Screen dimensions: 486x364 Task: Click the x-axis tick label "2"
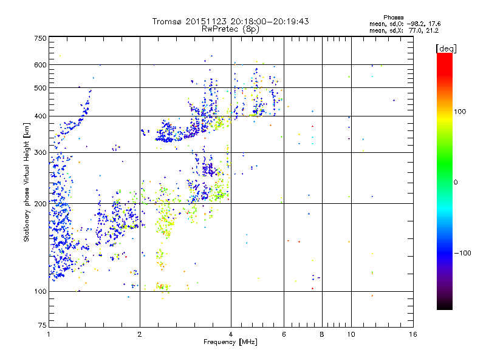tap(140, 334)
